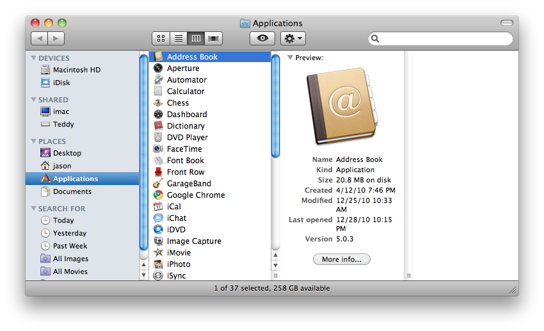Select the Font Book app icon
This screenshot has width=544, height=331.
click(x=158, y=160)
